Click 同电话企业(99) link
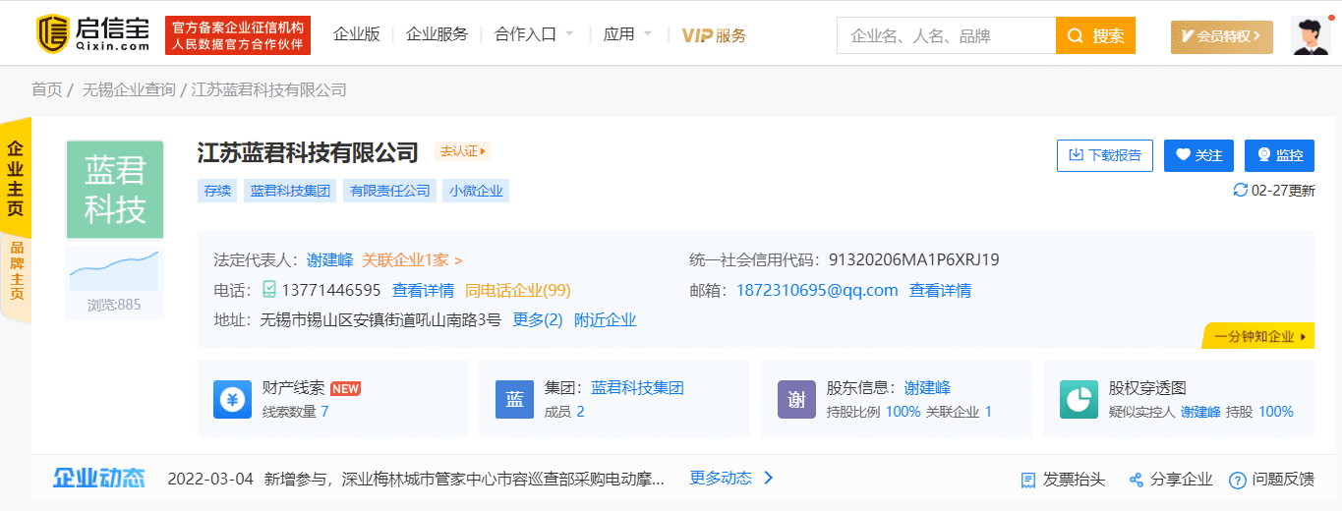This screenshot has width=1342, height=511. tap(518, 290)
